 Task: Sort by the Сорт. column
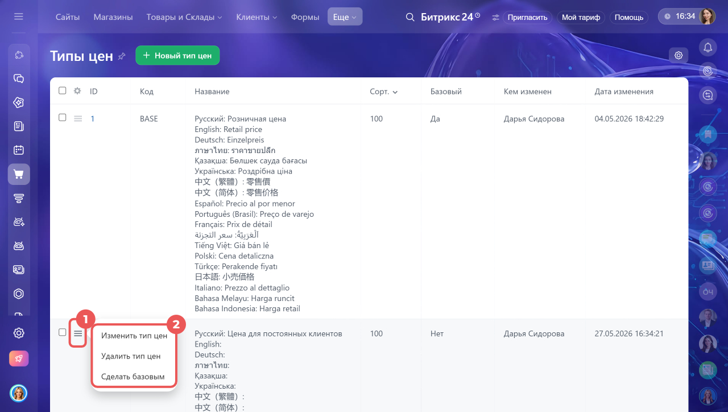coord(383,92)
